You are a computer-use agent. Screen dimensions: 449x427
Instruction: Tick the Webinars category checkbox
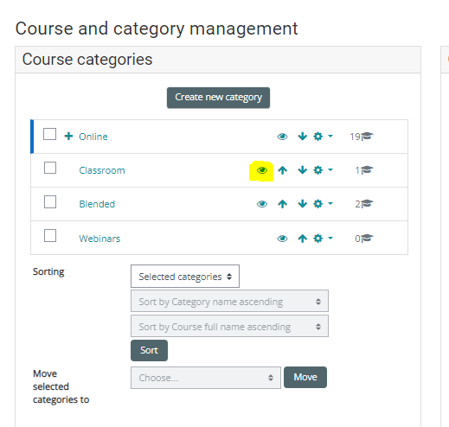click(x=50, y=236)
